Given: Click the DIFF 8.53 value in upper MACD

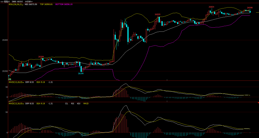Looking at the screenshot, I should pos(30,82).
